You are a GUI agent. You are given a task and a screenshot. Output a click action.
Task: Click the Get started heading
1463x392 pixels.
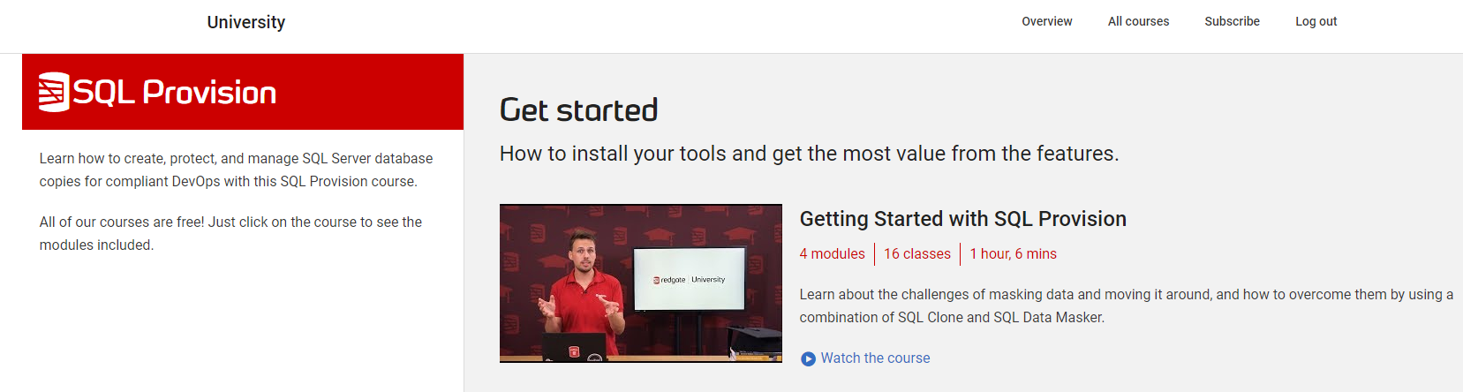click(578, 110)
